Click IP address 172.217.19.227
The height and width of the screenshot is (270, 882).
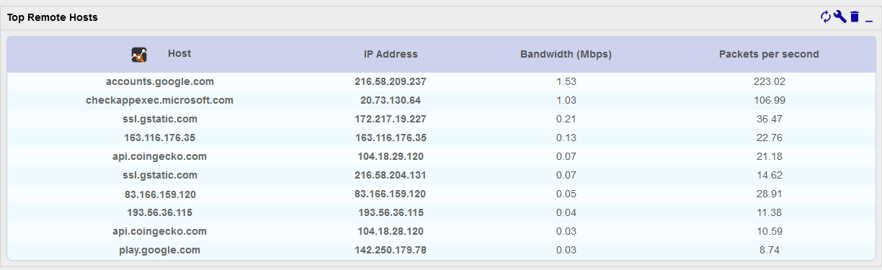coord(391,119)
